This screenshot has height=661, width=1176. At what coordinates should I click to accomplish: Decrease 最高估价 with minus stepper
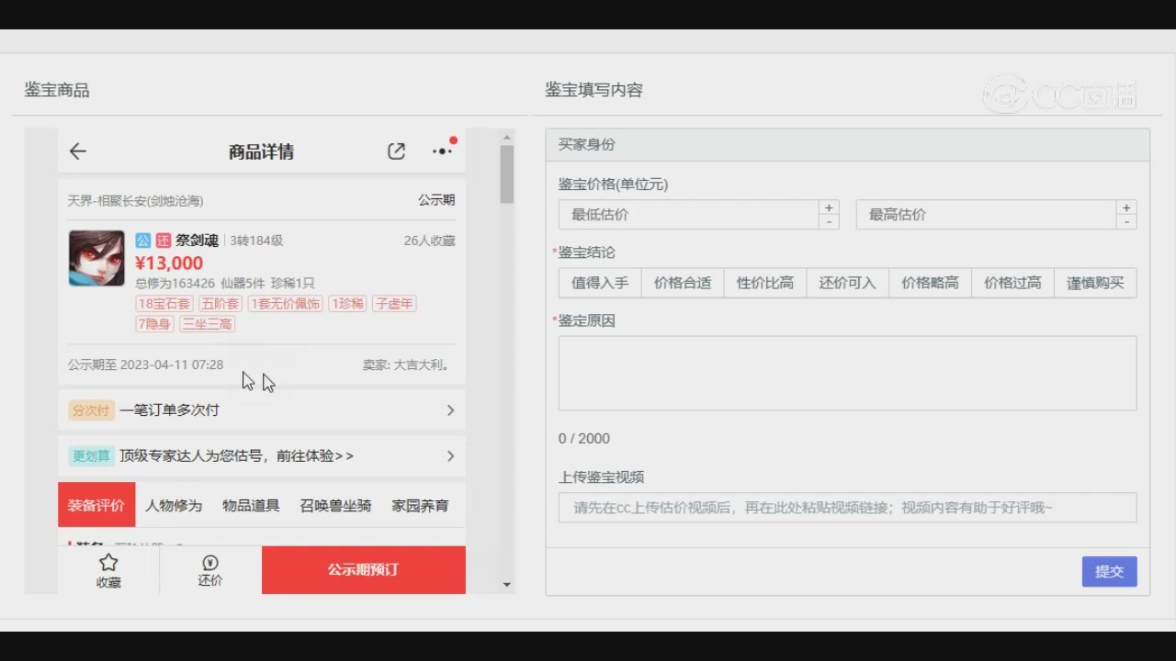(x=1126, y=222)
